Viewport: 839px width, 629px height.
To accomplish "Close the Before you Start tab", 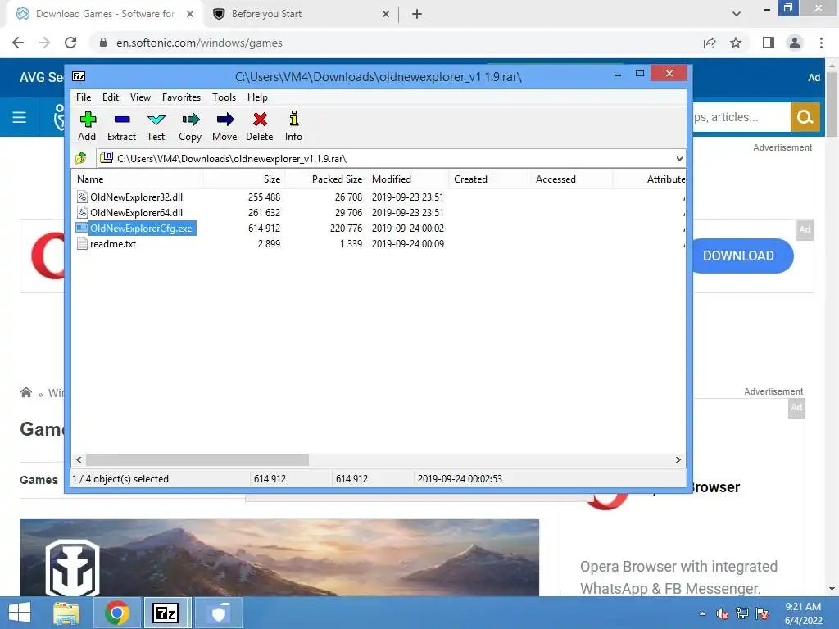I will point(386,14).
